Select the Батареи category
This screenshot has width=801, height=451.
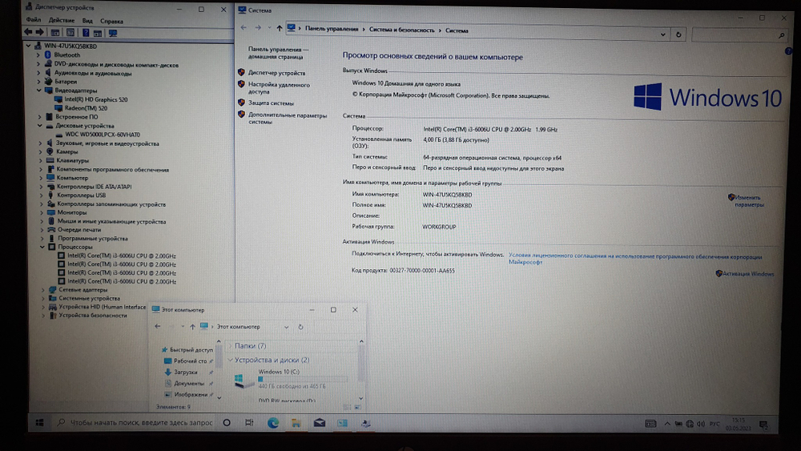[66, 81]
